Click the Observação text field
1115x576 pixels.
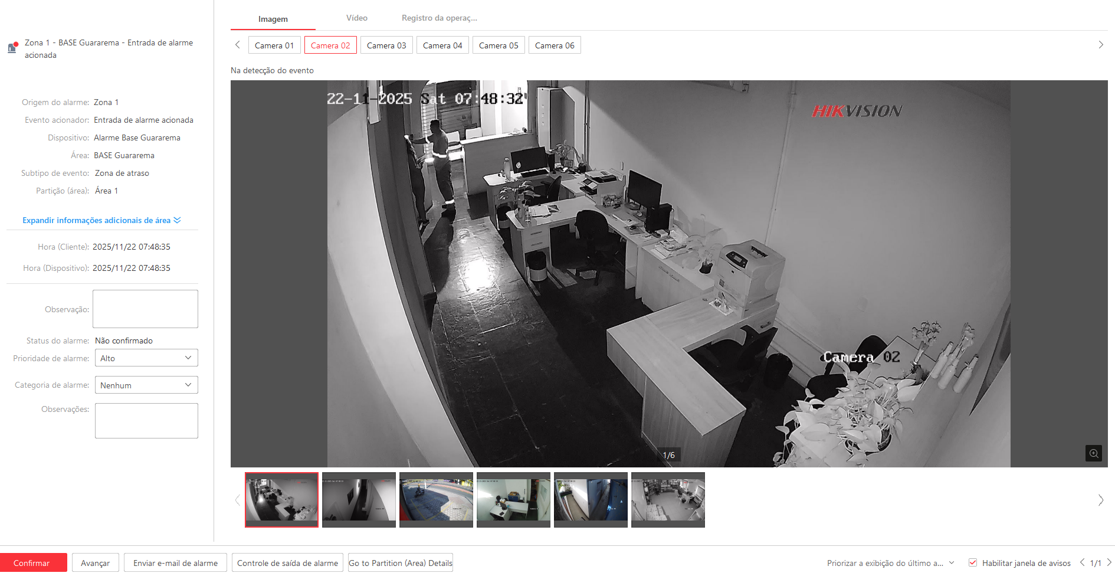click(145, 309)
